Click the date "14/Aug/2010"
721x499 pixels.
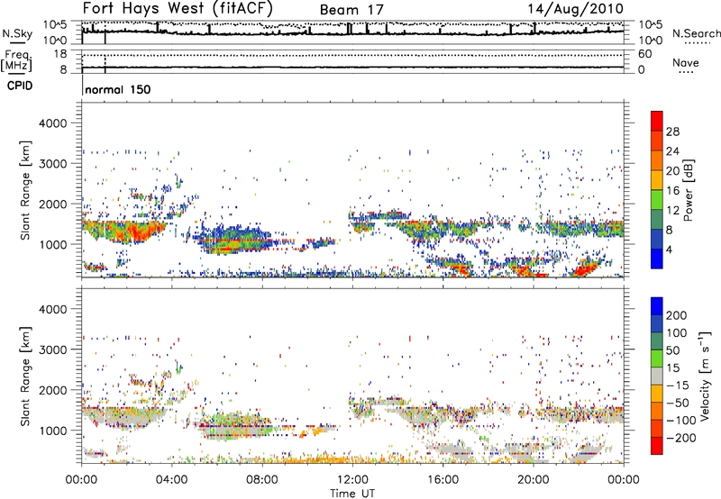click(575, 9)
